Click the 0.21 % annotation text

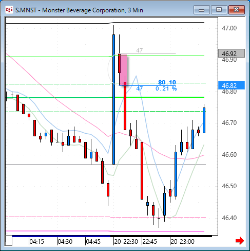pos(166,88)
